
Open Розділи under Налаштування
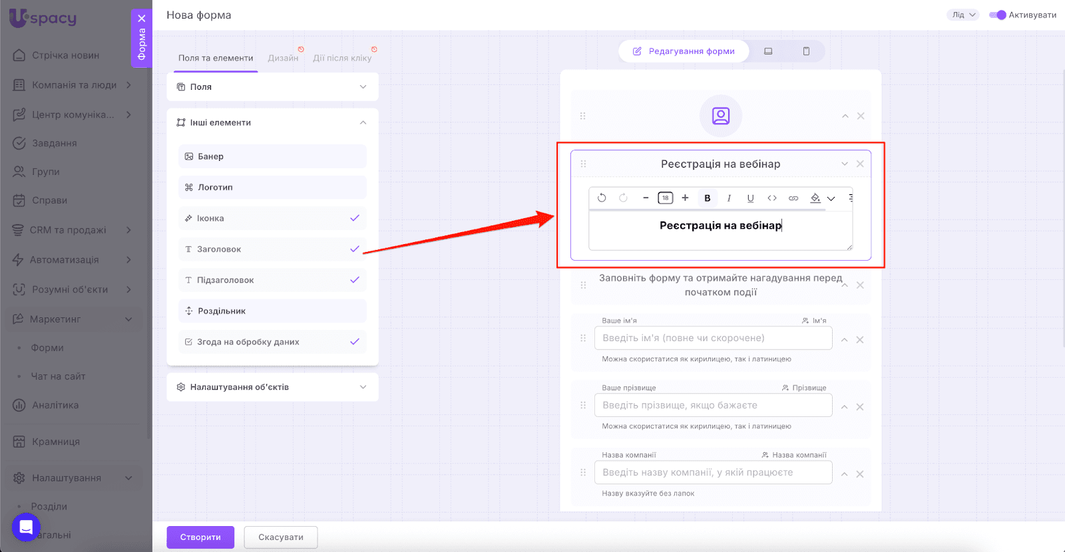[x=49, y=507]
